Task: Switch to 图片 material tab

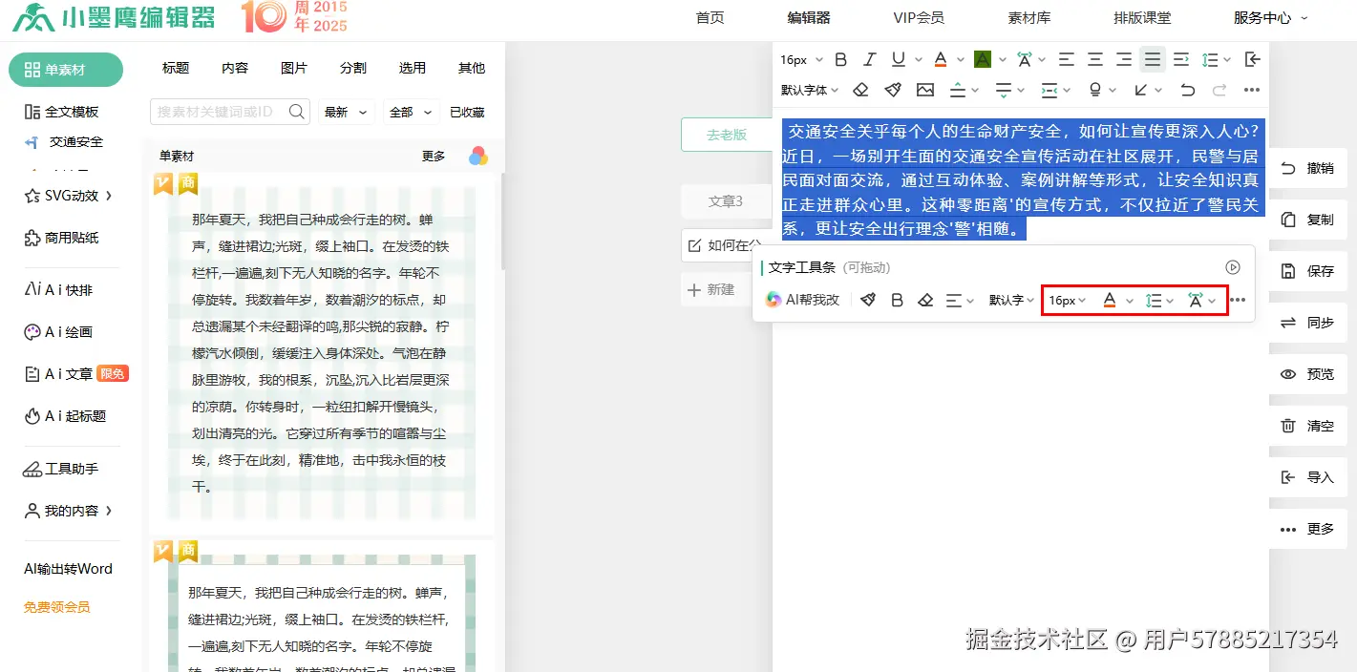Action: tap(294, 68)
